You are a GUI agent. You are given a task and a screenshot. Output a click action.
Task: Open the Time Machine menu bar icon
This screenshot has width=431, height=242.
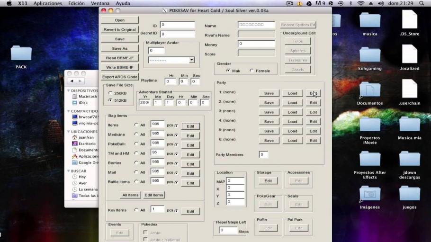341,3
